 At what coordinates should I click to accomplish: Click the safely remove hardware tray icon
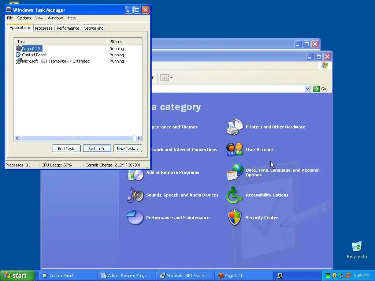341,276
